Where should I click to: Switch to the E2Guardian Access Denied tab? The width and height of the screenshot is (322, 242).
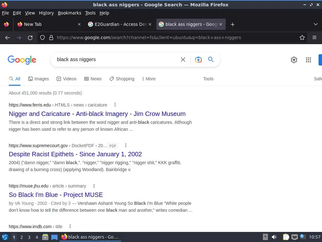[120, 24]
